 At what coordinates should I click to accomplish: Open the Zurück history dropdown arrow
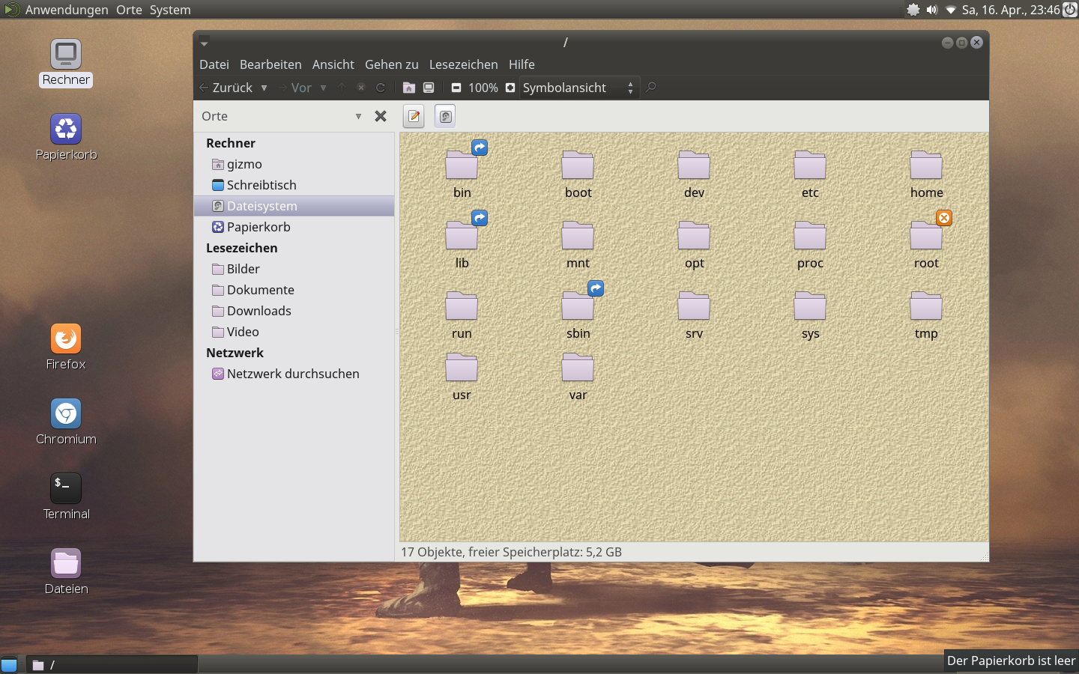coord(264,88)
